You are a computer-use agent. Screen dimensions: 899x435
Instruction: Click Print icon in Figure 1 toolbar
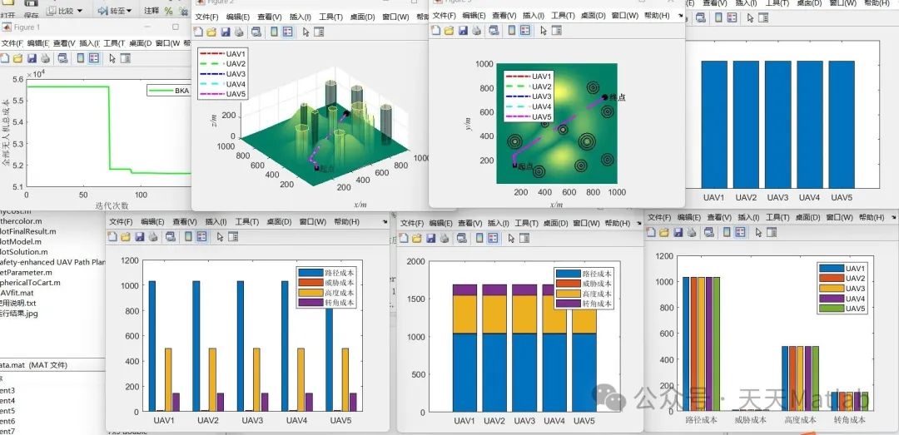[x=45, y=58]
